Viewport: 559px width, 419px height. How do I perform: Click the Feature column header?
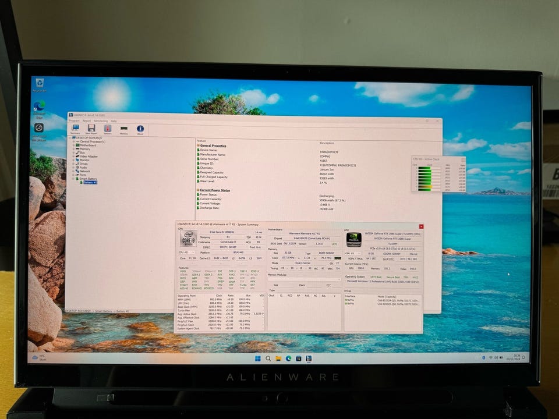click(x=201, y=141)
